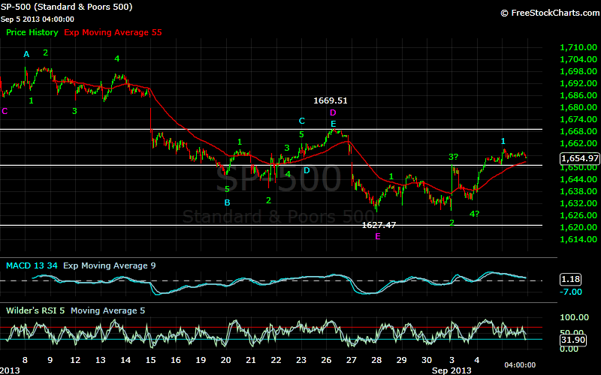Click the 1,668.00 price axis label
The width and height of the screenshot is (601, 375).
pyautogui.click(x=578, y=131)
